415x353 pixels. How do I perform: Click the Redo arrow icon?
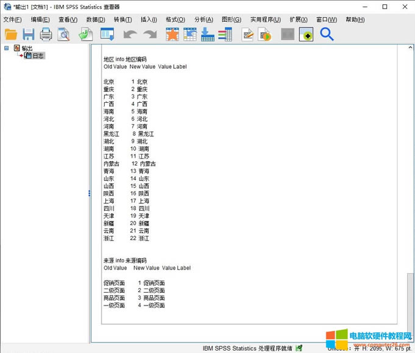click(149, 35)
